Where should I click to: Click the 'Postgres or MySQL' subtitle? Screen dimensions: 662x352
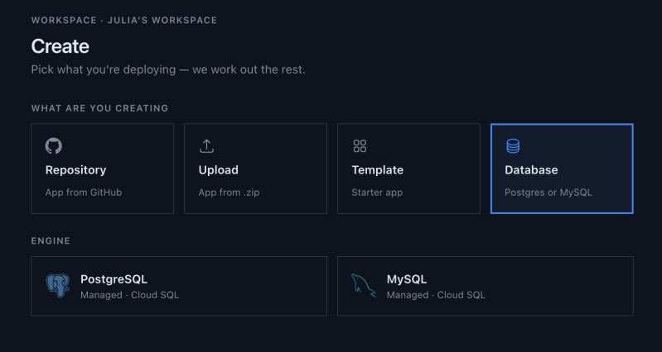click(548, 193)
